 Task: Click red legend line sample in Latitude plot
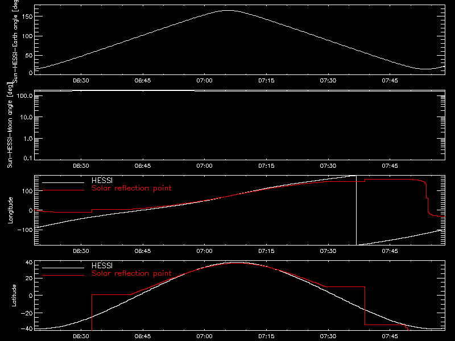tap(63, 275)
